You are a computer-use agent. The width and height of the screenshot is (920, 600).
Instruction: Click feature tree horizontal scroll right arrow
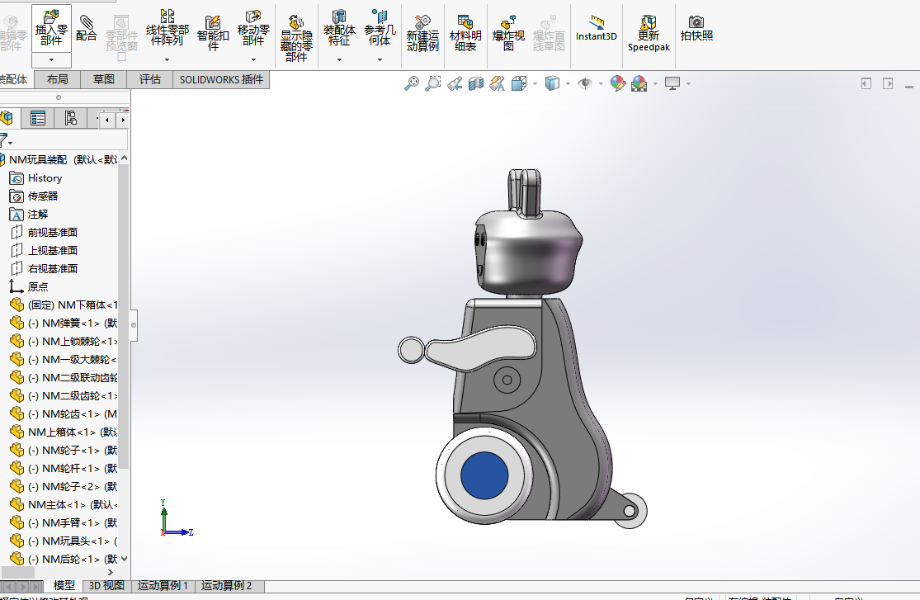[111, 573]
